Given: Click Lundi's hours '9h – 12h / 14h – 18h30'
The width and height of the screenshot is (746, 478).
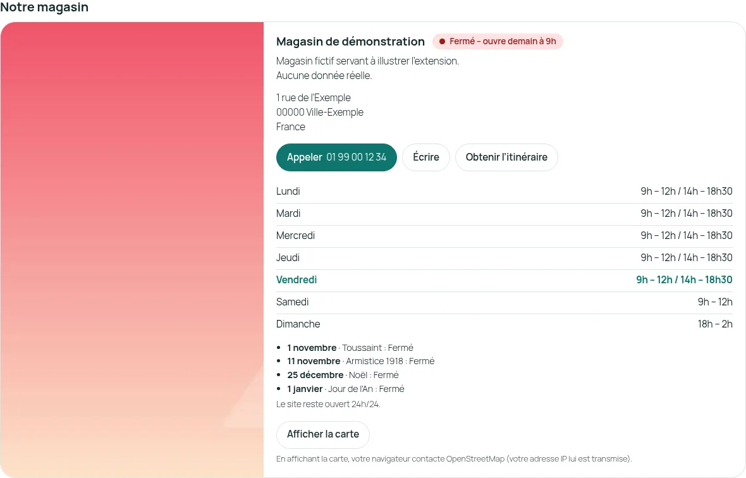Looking at the screenshot, I should tap(686, 191).
